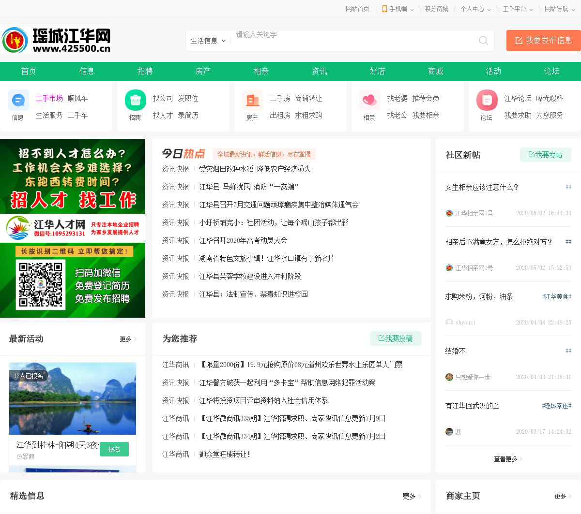Click the pink 相亲 heart icon
The height and width of the screenshot is (514, 581).
(x=369, y=100)
